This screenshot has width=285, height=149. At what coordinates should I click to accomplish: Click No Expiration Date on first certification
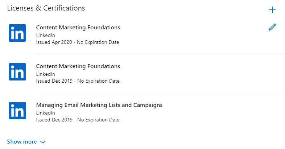[x=98, y=42]
